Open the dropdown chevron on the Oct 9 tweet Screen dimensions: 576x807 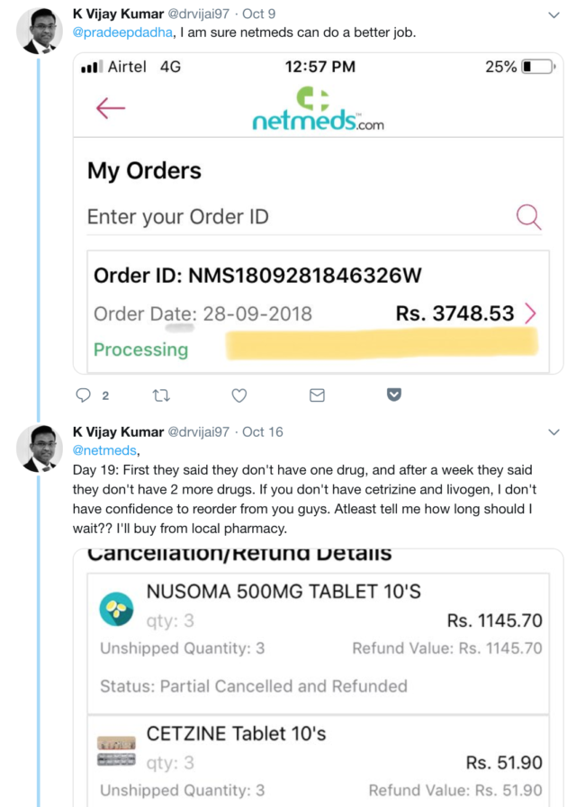(553, 15)
